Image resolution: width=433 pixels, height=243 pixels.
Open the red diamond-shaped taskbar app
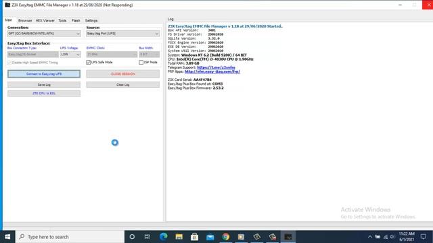click(x=273, y=237)
